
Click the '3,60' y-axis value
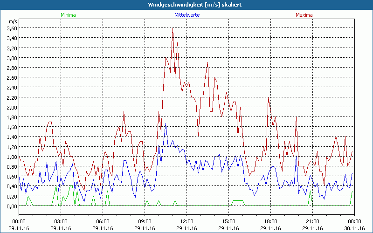point(12,28)
